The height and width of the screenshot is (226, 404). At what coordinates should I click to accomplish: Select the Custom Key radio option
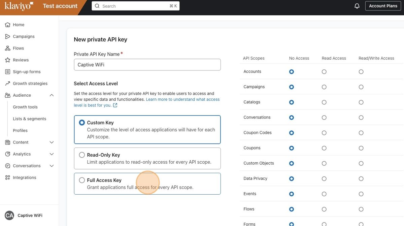click(x=82, y=123)
